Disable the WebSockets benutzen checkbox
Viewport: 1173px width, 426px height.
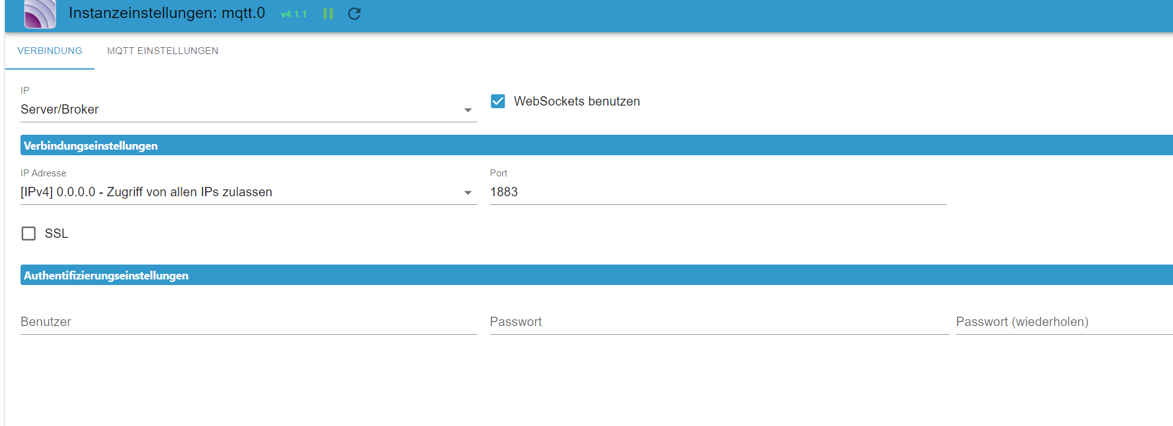click(498, 101)
